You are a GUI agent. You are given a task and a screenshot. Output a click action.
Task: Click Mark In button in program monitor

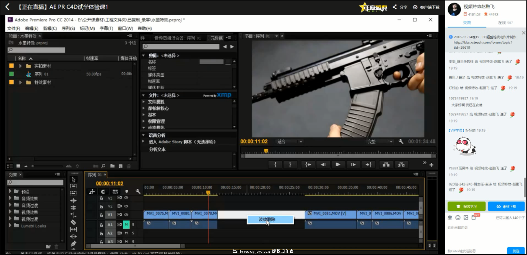pyautogui.click(x=275, y=165)
